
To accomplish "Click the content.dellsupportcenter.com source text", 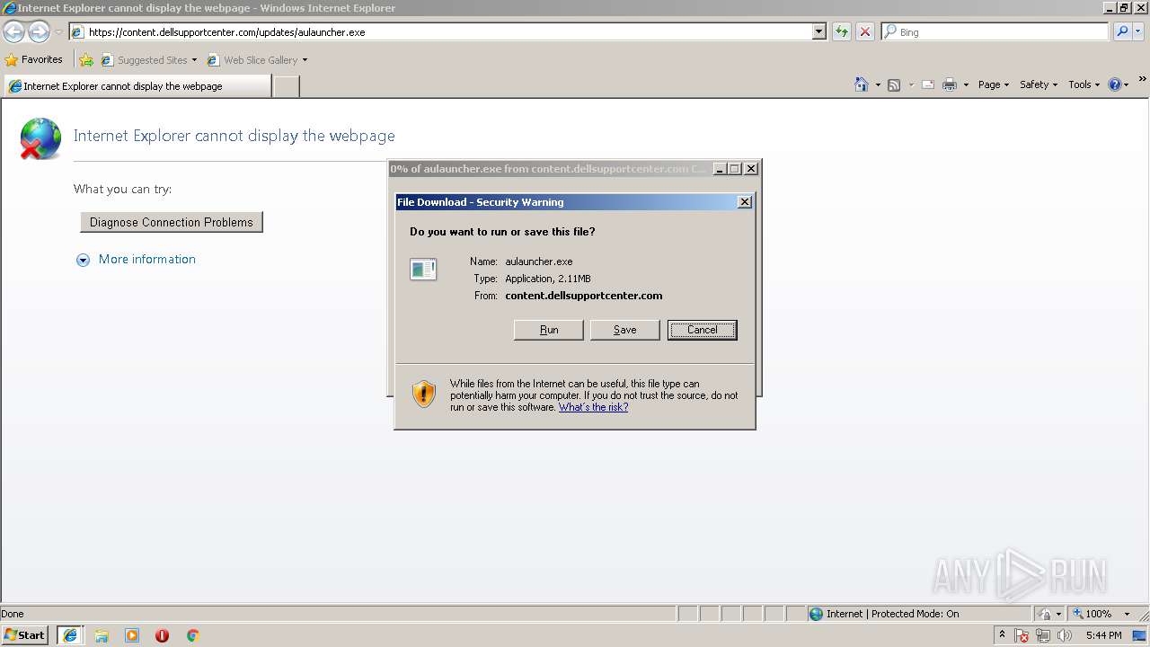I will 584,296.
